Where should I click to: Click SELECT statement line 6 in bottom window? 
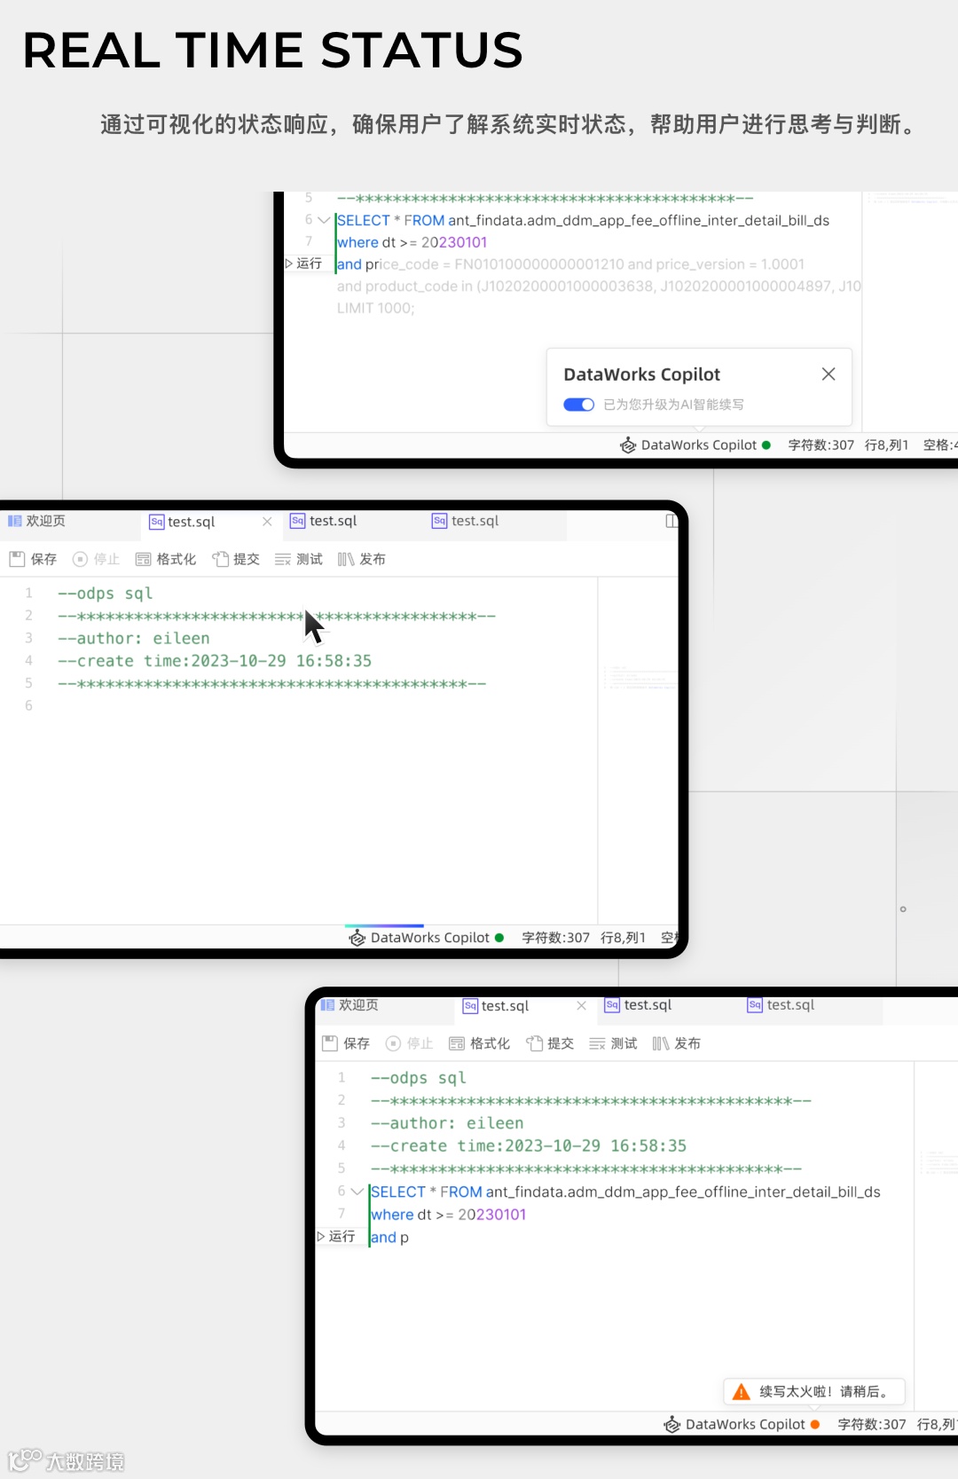tap(625, 1192)
